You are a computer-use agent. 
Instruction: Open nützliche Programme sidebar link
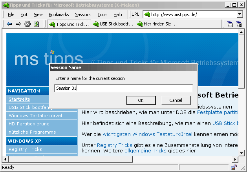(x=32, y=132)
